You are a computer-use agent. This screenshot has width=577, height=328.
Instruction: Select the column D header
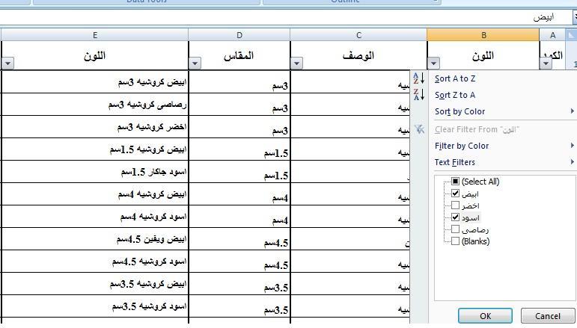(239, 35)
